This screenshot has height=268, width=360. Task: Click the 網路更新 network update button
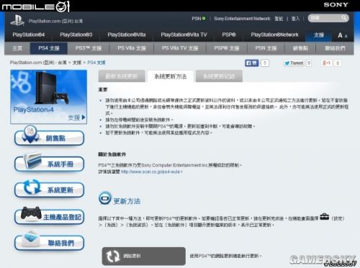pyautogui.click(x=144, y=256)
